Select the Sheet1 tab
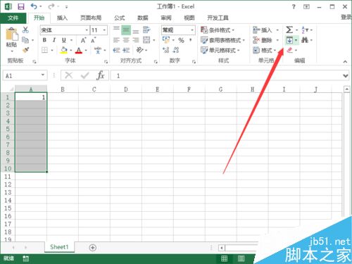 click(x=59, y=247)
